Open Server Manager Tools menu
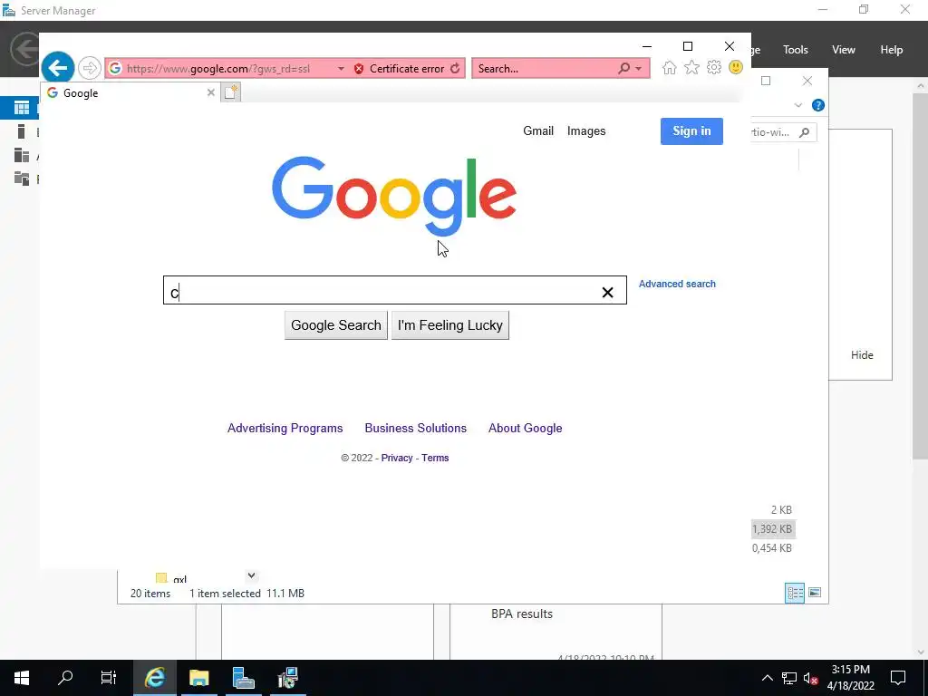 pyautogui.click(x=795, y=50)
